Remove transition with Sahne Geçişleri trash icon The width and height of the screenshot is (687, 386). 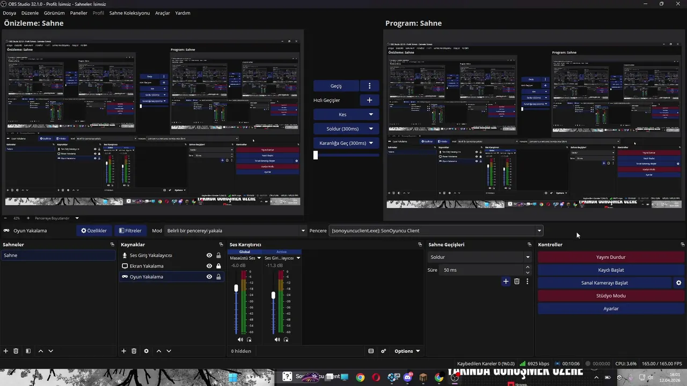pyautogui.click(x=517, y=281)
